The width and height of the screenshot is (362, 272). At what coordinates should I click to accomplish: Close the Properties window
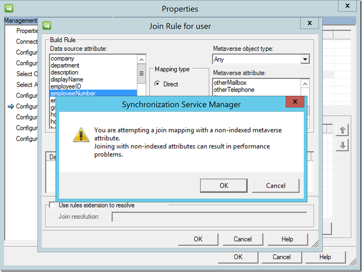pos(347,6)
